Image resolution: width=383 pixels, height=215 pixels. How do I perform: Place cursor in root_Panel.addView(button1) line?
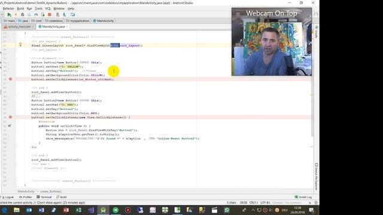[x=56, y=92]
